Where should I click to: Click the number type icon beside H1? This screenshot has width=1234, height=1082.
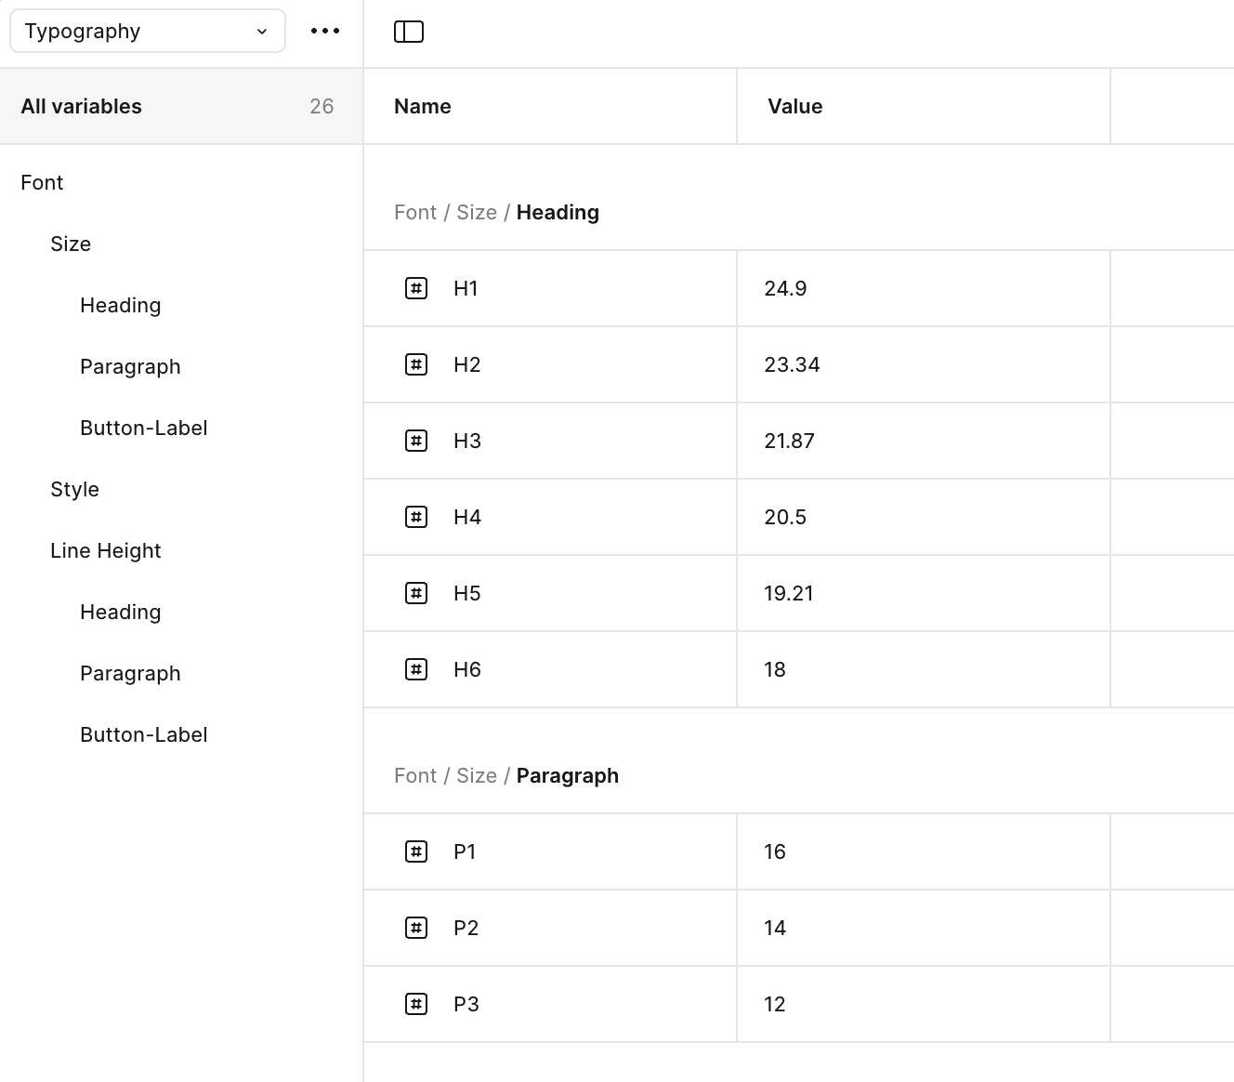click(x=416, y=288)
